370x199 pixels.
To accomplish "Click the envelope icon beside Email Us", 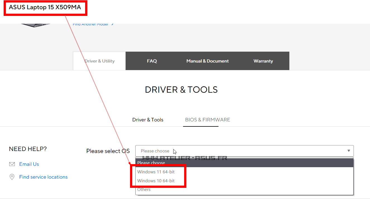I will (12, 164).
